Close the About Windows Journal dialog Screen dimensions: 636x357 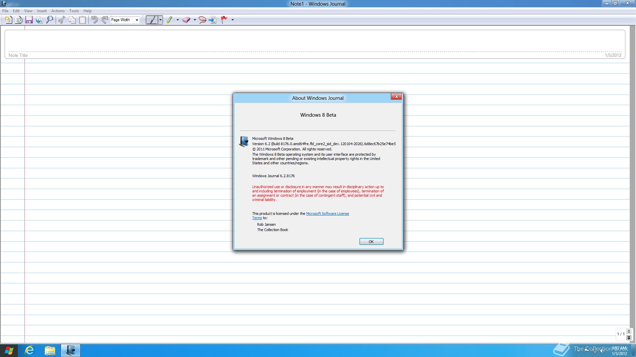396,97
